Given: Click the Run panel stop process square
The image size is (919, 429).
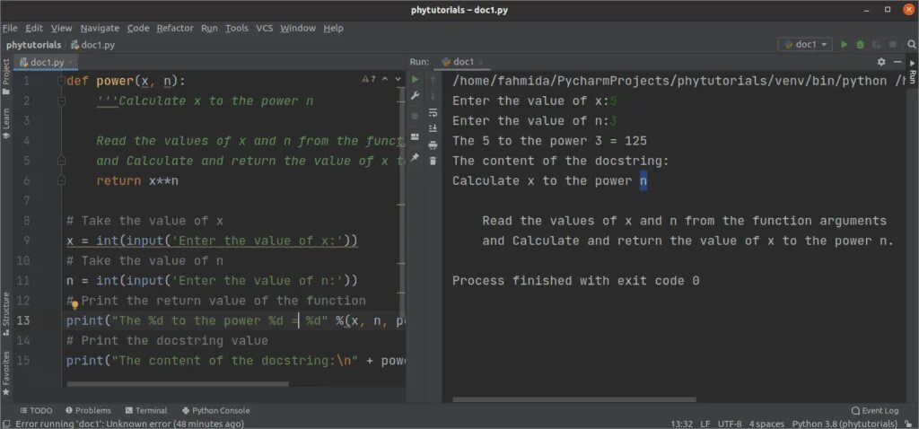Looking at the screenshot, I should (x=415, y=116).
